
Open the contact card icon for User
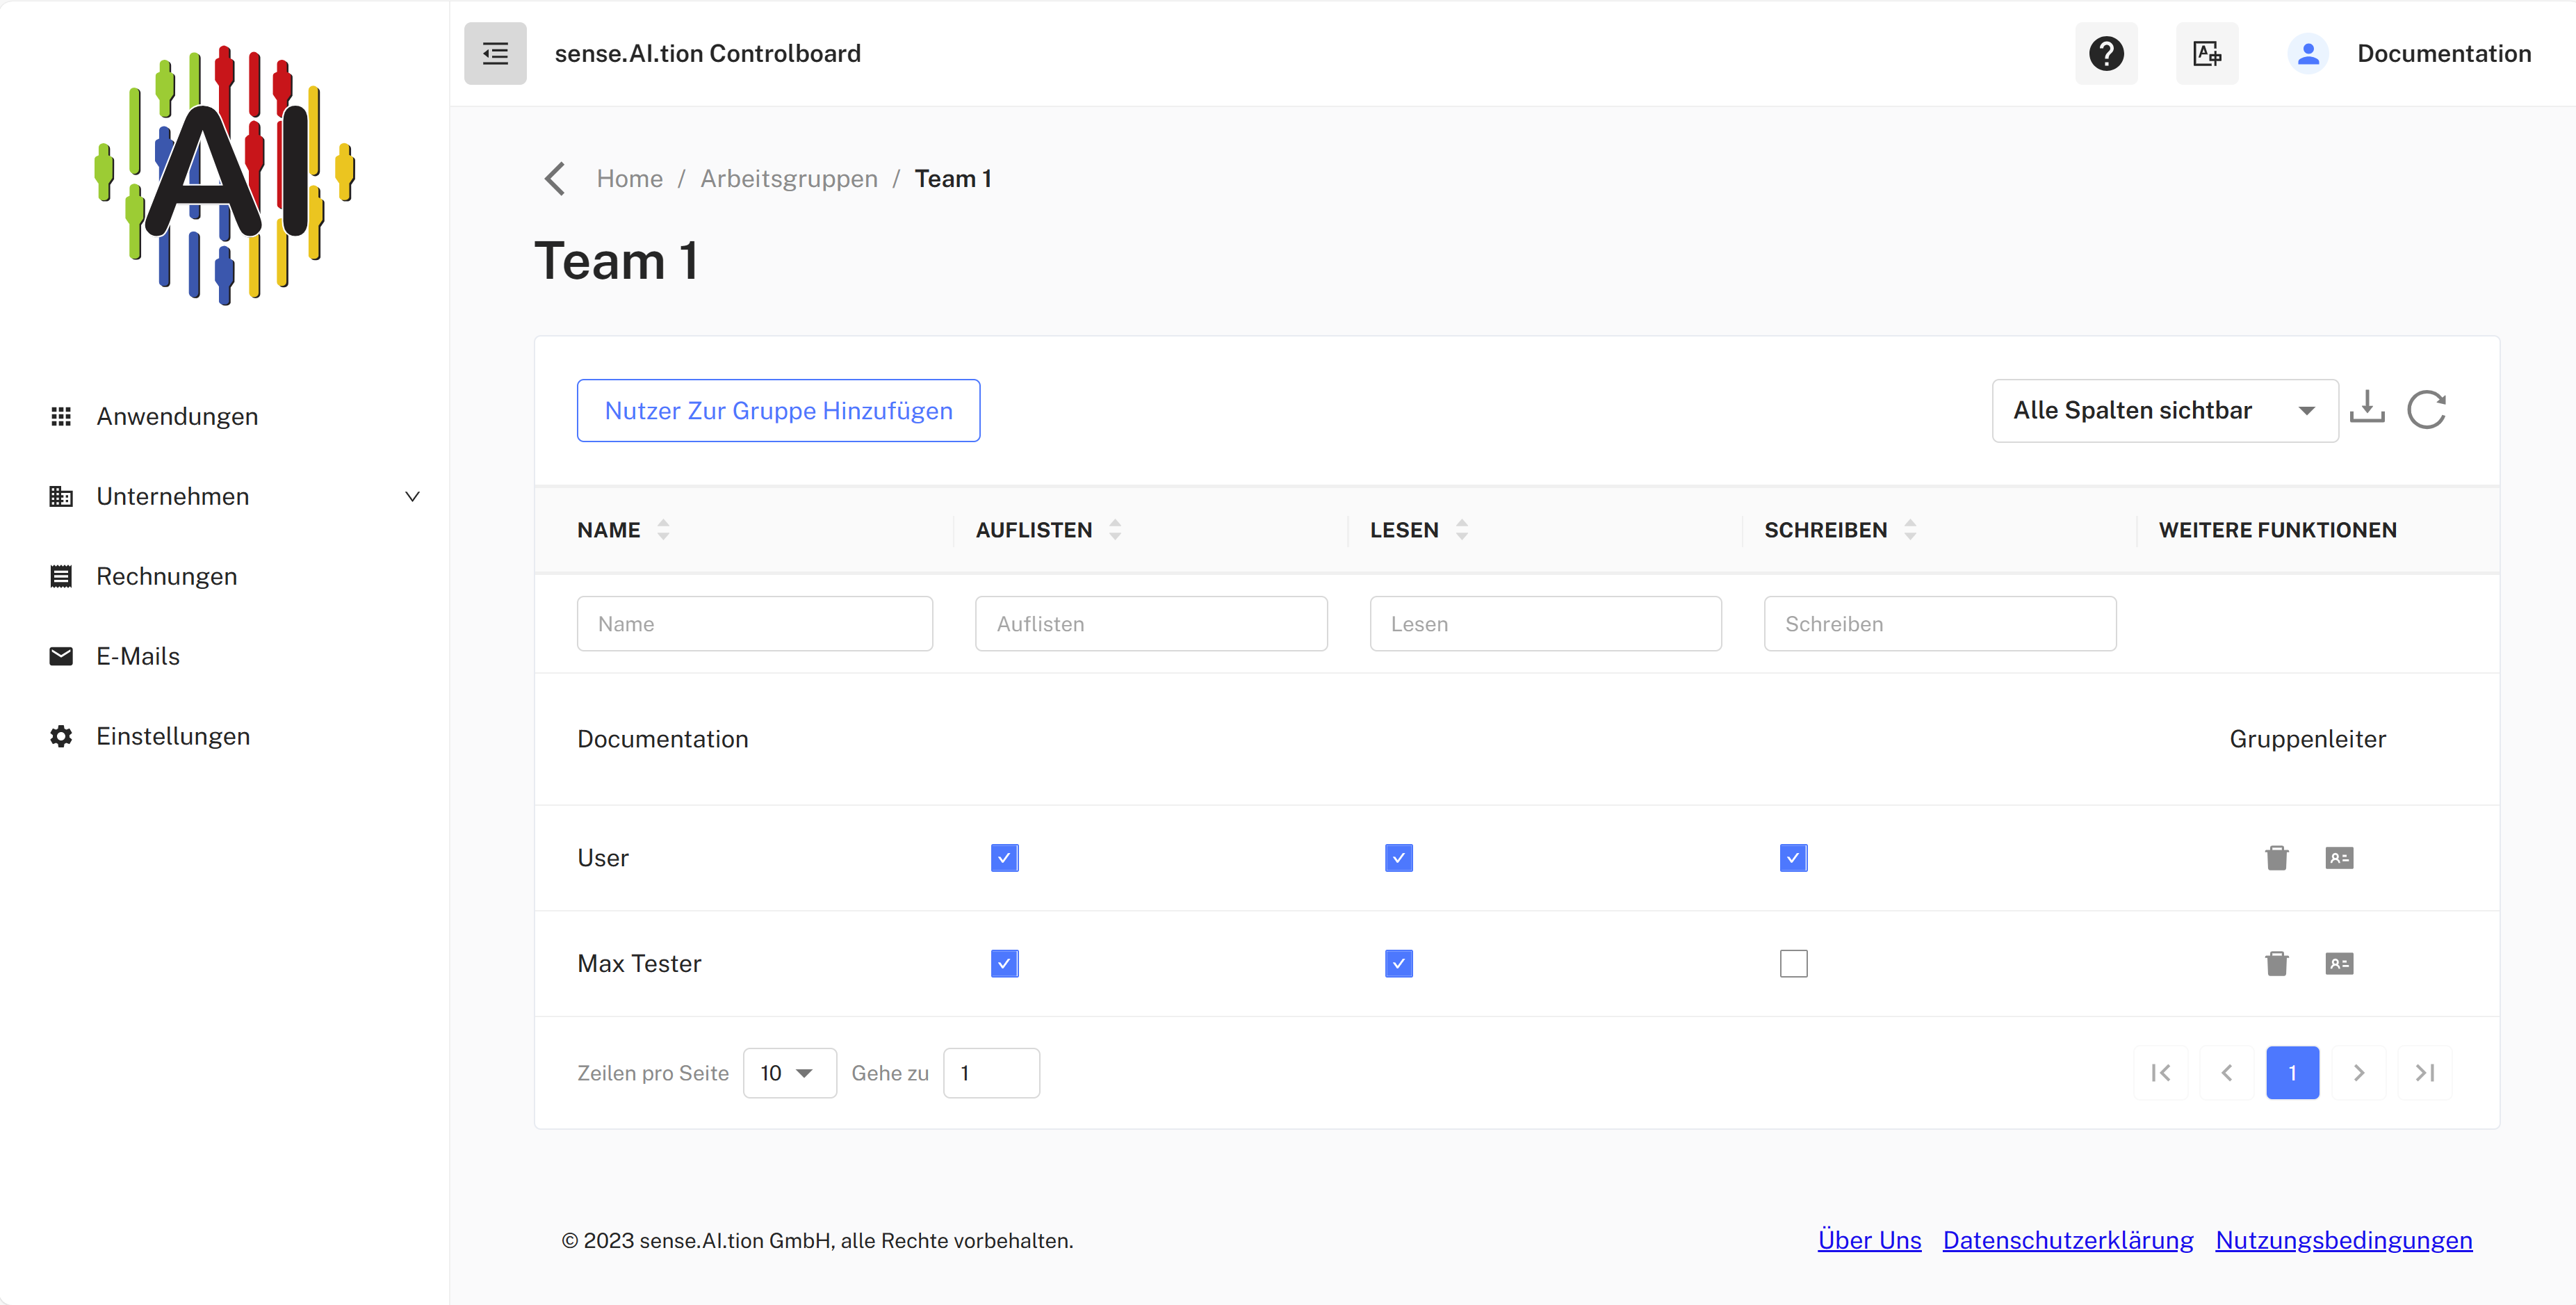pyautogui.click(x=2339, y=858)
